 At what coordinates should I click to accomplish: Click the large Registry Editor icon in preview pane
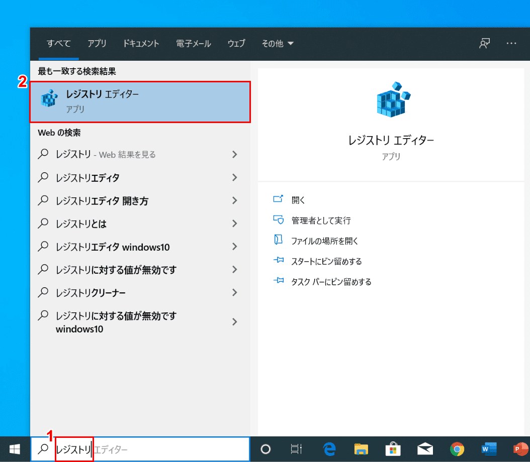click(393, 99)
